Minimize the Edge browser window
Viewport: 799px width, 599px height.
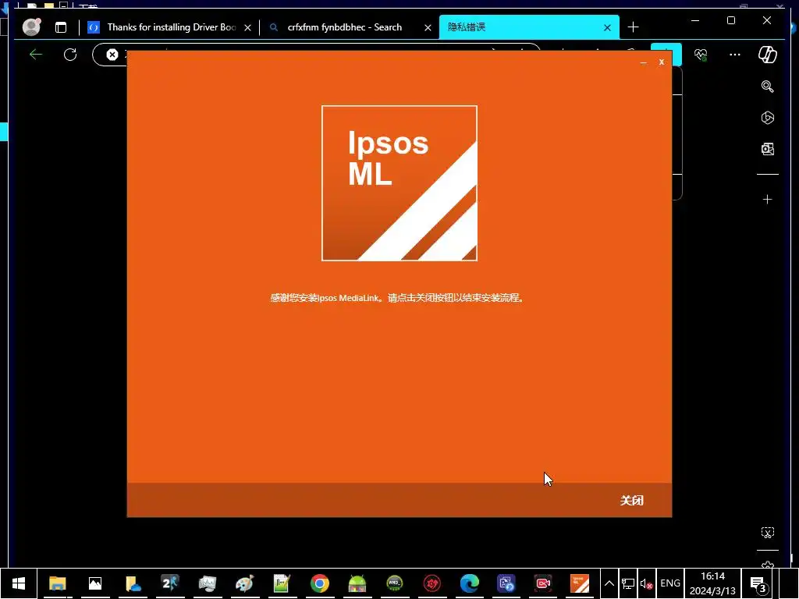tap(695, 20)
